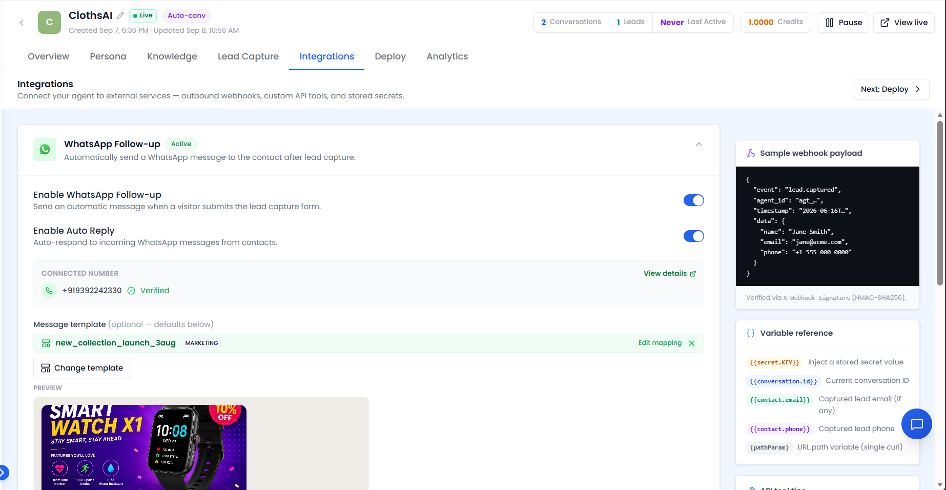The image size is (946, 490).
Task: Go back using the left chevron arrow
Action: click(x=22, y=23)
